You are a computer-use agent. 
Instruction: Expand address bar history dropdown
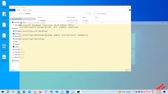tap(86, 14)
